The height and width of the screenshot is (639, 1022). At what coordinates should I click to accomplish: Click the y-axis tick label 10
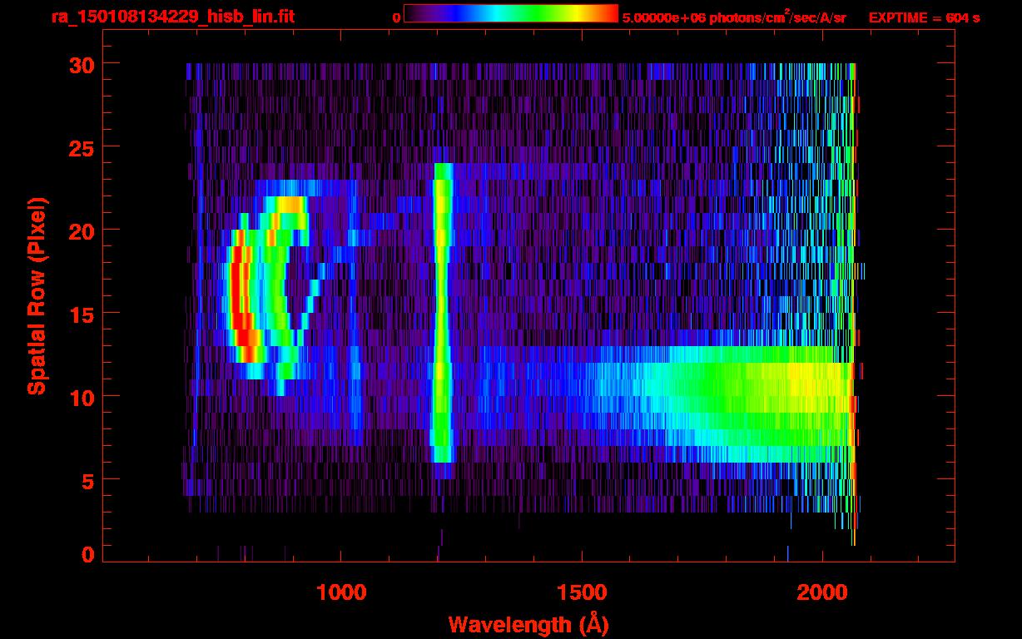tap(82, 397)
